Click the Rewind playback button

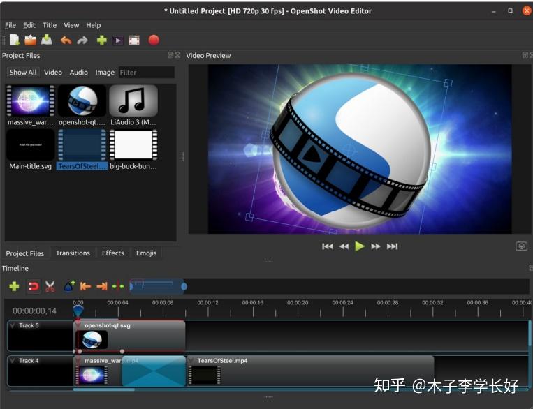[344, 246]
